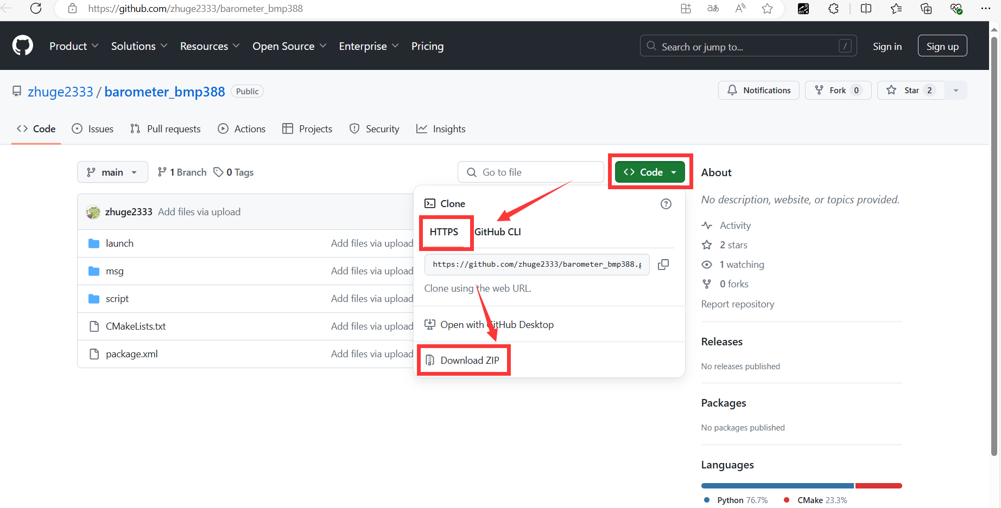Toggle browser split screen view

866,8
